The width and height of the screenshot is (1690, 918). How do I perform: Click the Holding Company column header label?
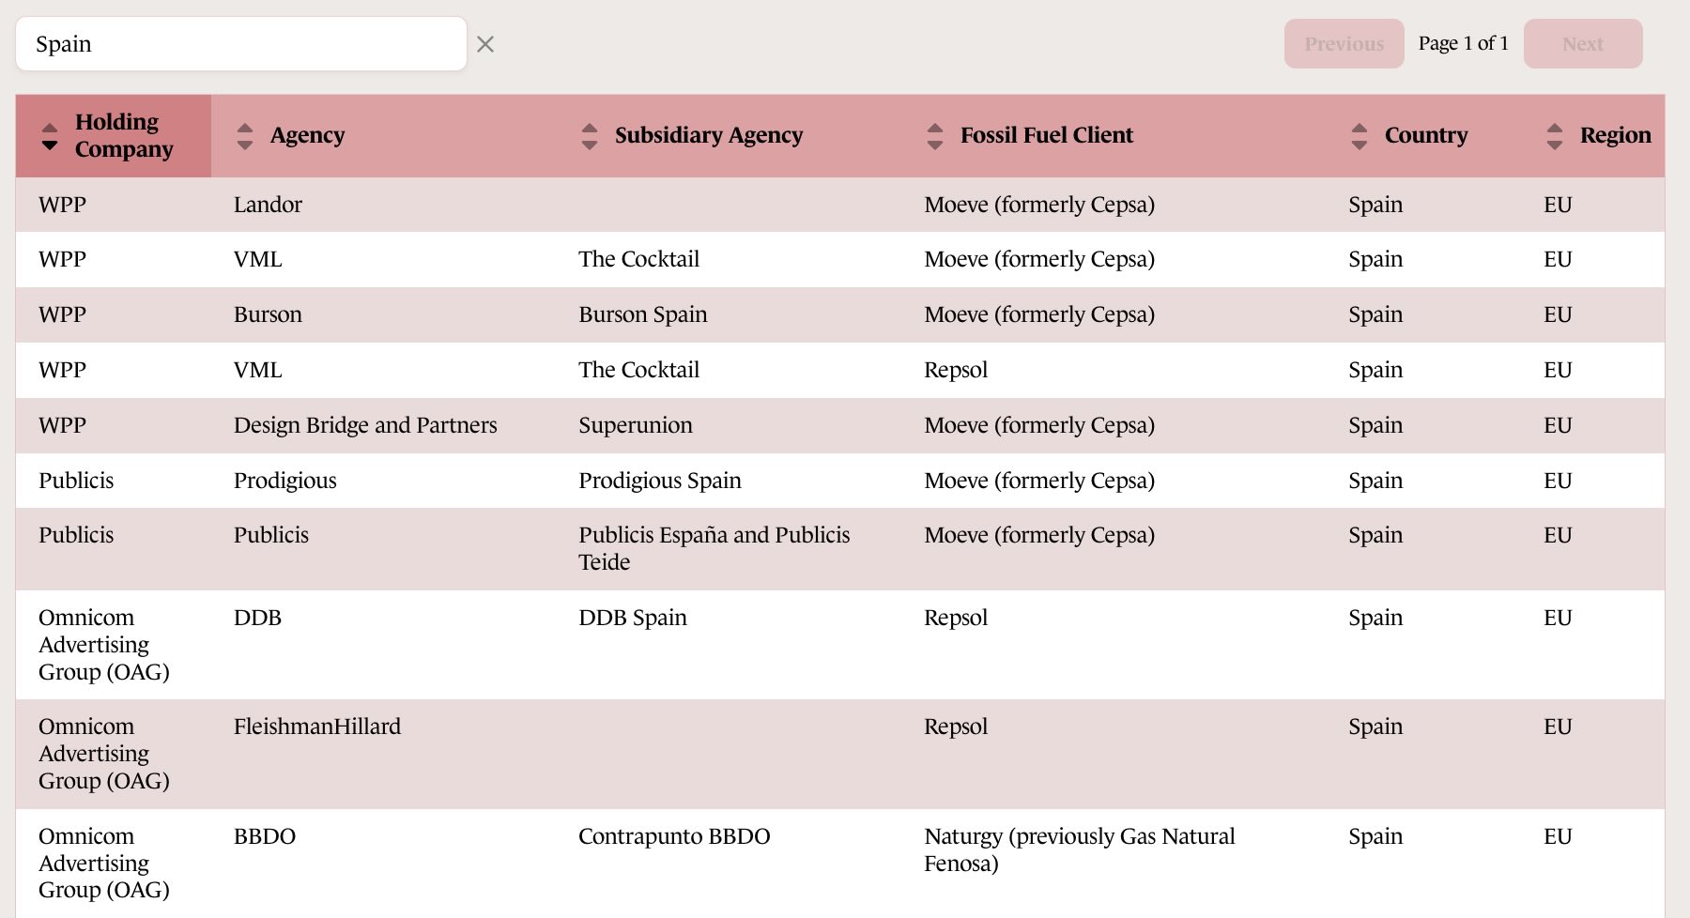pyautogui.click(x=124, y=136)
